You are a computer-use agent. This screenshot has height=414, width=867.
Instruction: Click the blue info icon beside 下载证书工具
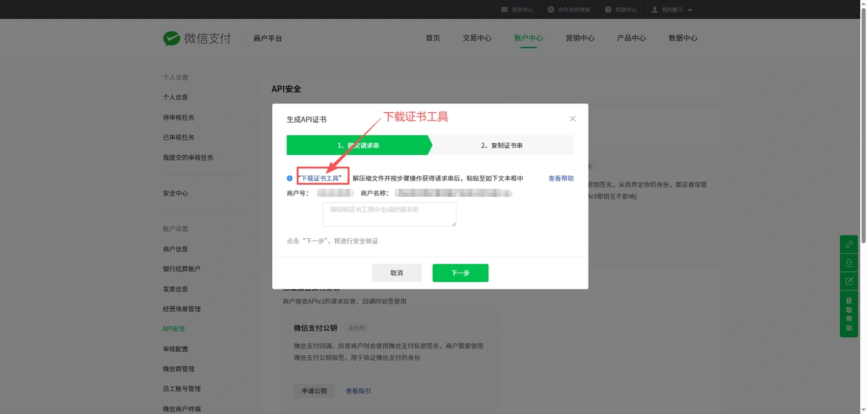click(x=290, y=179)
